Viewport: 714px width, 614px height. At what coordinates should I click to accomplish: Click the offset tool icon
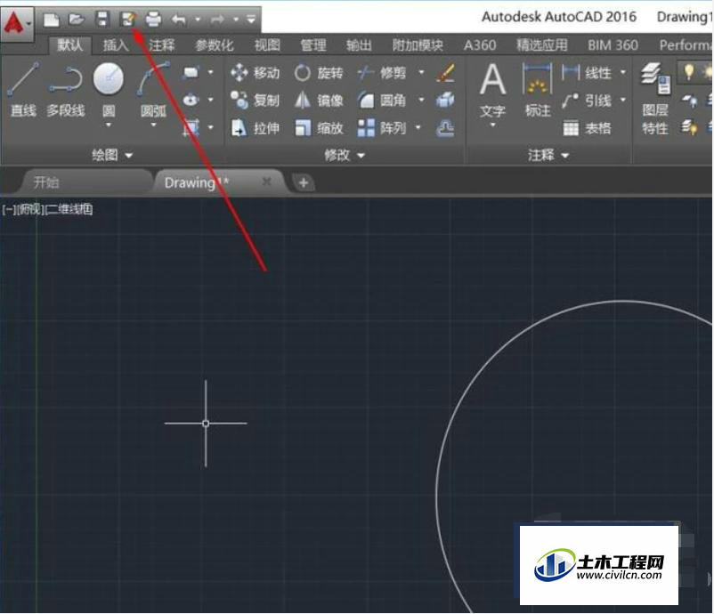pos(445,128)
